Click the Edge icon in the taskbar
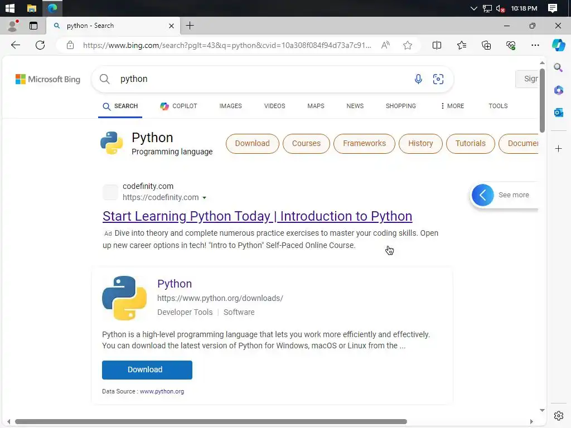Image resolution: width=571 pixels, height=428 pixels. (x=52, y=8)
